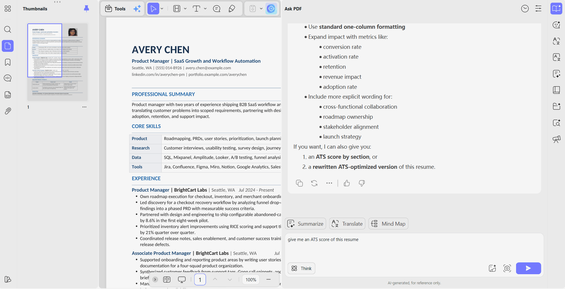The image size is (565, 289).
Task: Open first translate icon in right sidebar
Action: coord(556,41)
